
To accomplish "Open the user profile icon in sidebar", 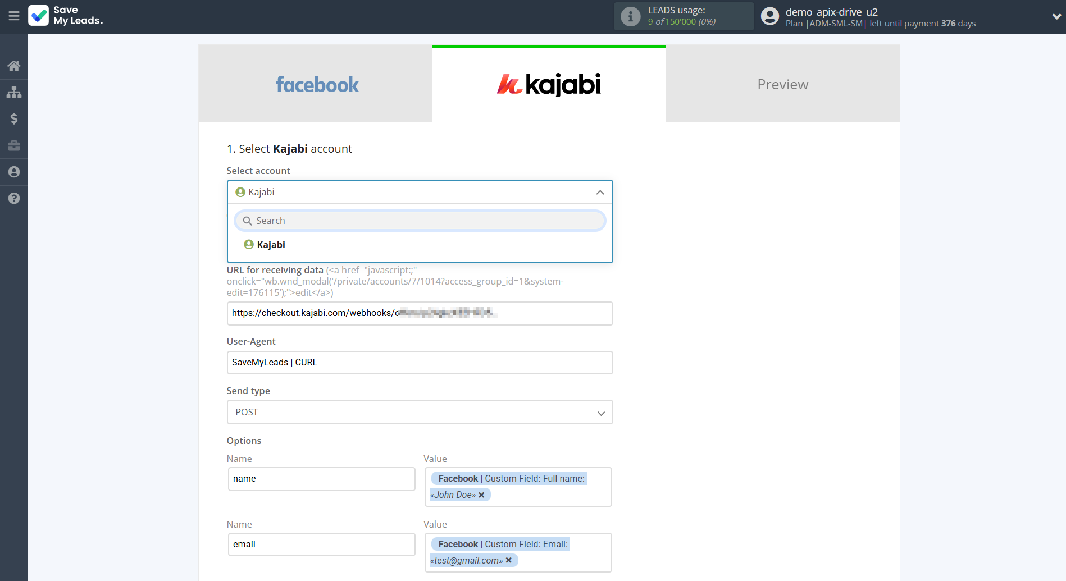I will pyautogui.click(x=13, y=172).
